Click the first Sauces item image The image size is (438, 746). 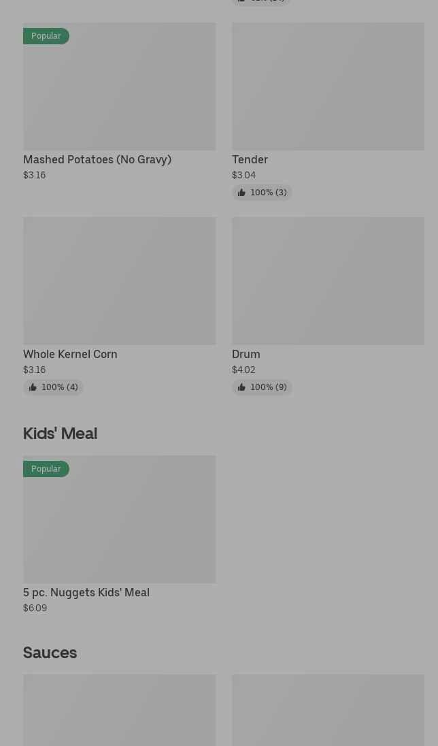pos(119,710)
